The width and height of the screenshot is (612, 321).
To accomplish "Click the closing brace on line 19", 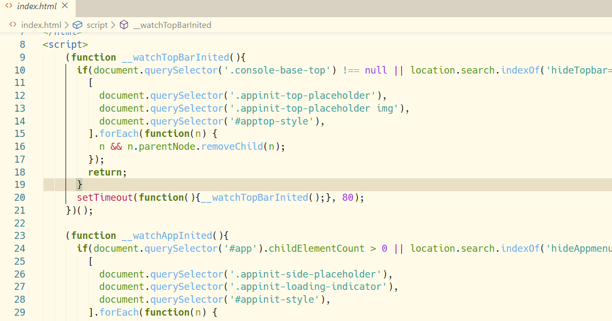I will click(79, 185).
